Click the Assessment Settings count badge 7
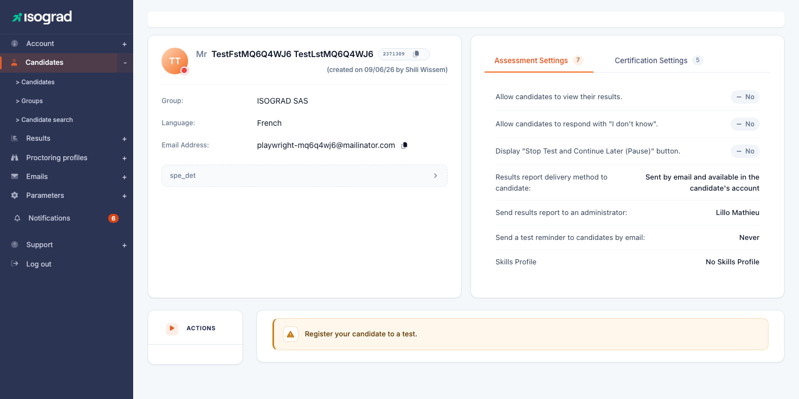The width and height of the screenshot is (799, 399). (x=578, y=60)
